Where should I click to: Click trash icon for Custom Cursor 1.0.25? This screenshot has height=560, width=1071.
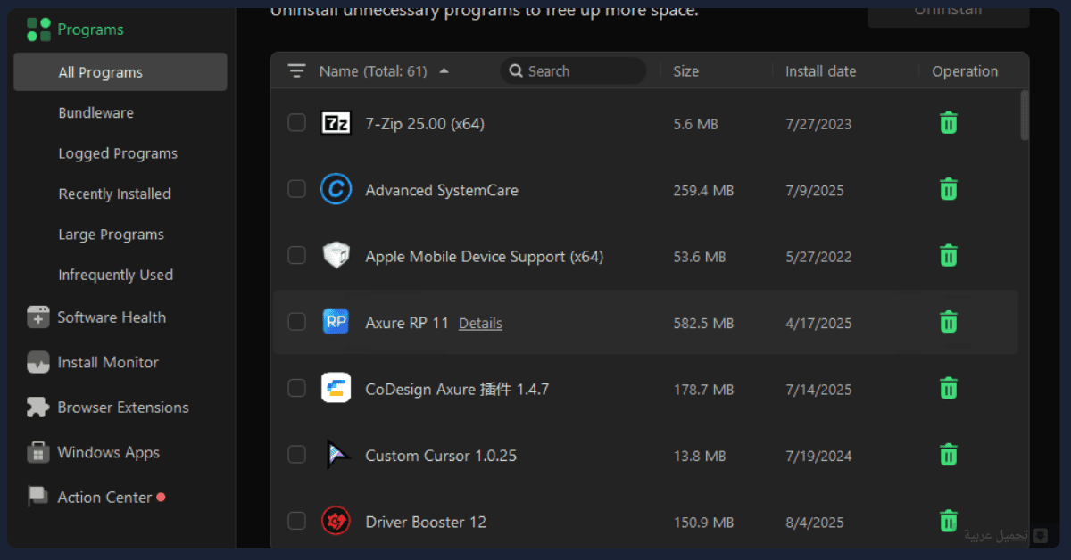(949, 455)
